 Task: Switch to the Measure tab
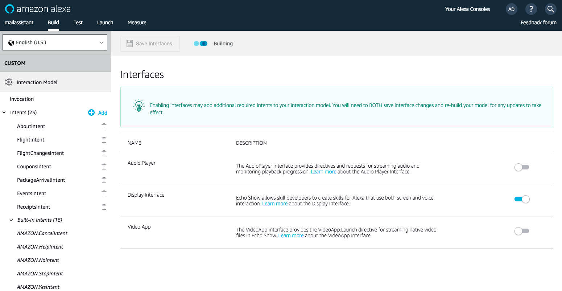(137, 22)
